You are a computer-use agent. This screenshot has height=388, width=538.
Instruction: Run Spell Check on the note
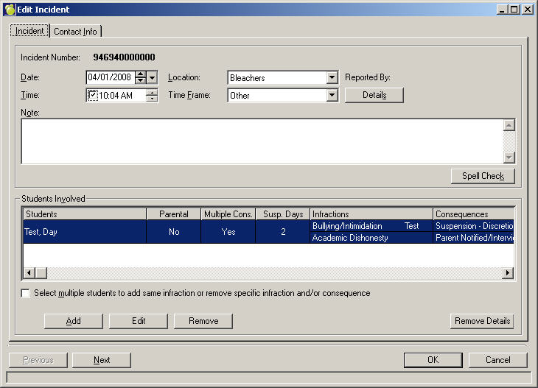pyautogui.click(x=482, y=176)
